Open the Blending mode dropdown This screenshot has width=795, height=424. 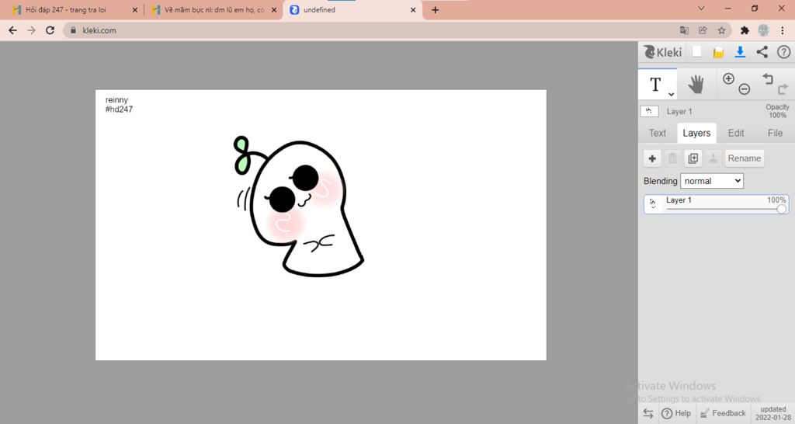[x=712, y=181]
